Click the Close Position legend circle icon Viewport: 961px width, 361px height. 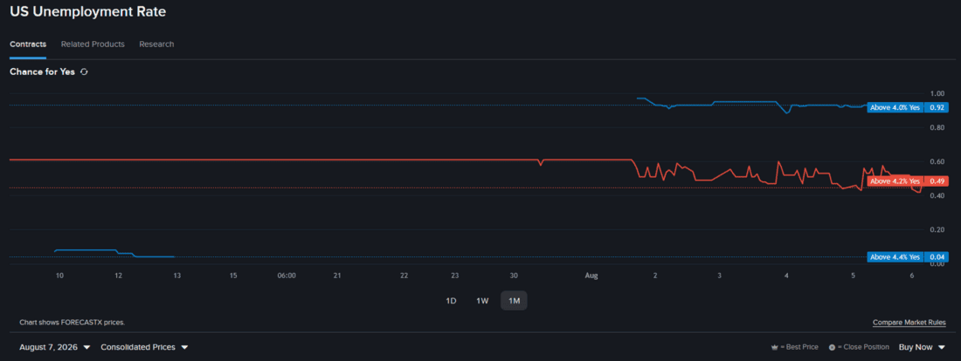(831, 348)
